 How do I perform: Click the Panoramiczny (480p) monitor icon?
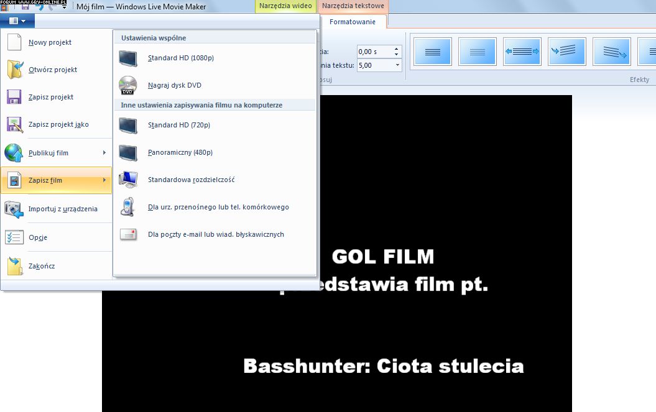click(x=128, y=153)
